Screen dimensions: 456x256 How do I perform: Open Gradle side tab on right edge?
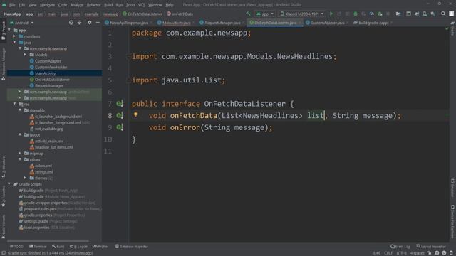pos(452,28)
